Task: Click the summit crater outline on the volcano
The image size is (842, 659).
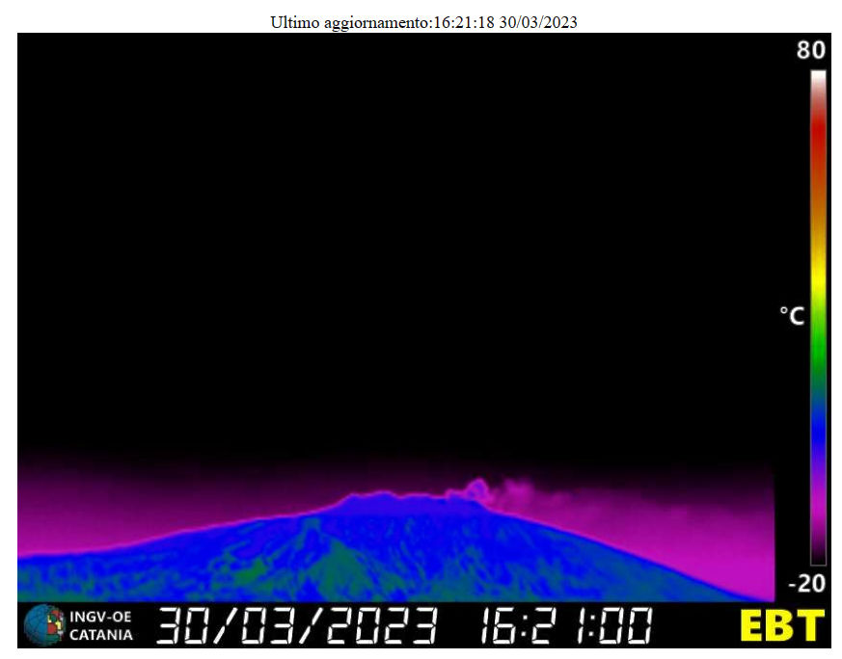Action: tap(474, 488)
